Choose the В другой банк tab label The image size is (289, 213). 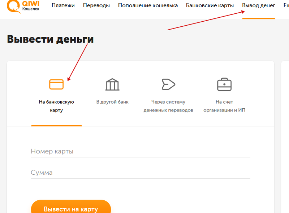[112, 102]
